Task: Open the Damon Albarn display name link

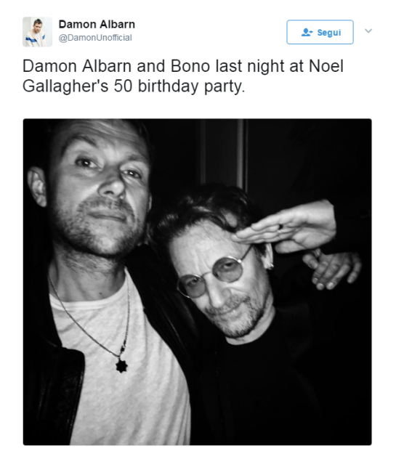Action: click(97, 25)
